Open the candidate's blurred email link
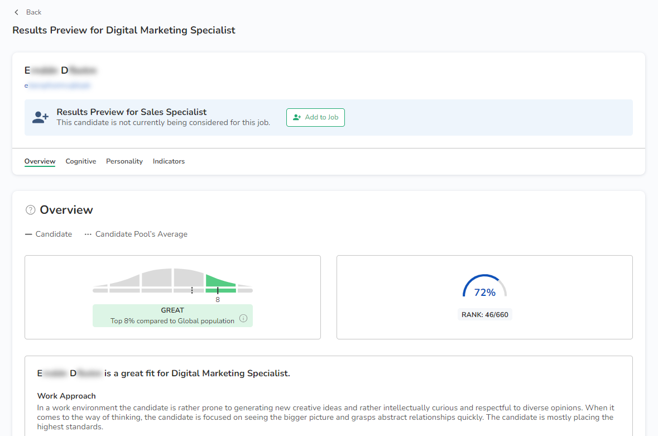The width and height of the screenshot is (658, 436). (57, 85)
